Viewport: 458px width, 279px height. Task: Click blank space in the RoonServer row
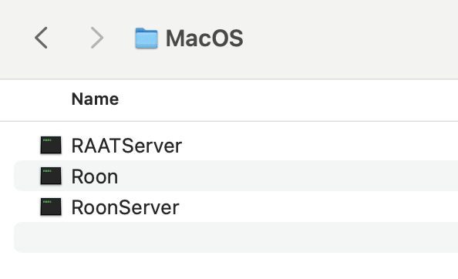[x=318, y=207]
